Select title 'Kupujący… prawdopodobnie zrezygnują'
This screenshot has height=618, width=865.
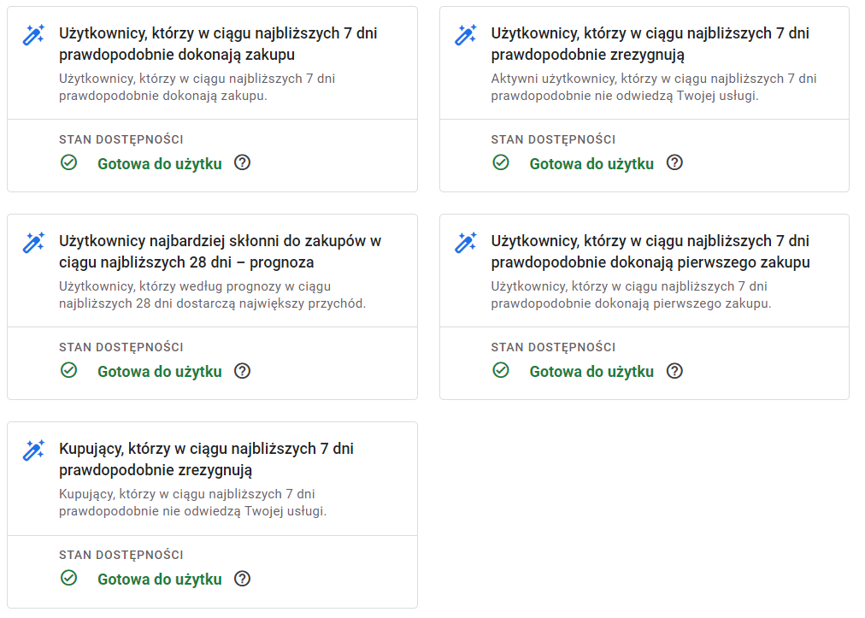206,459
